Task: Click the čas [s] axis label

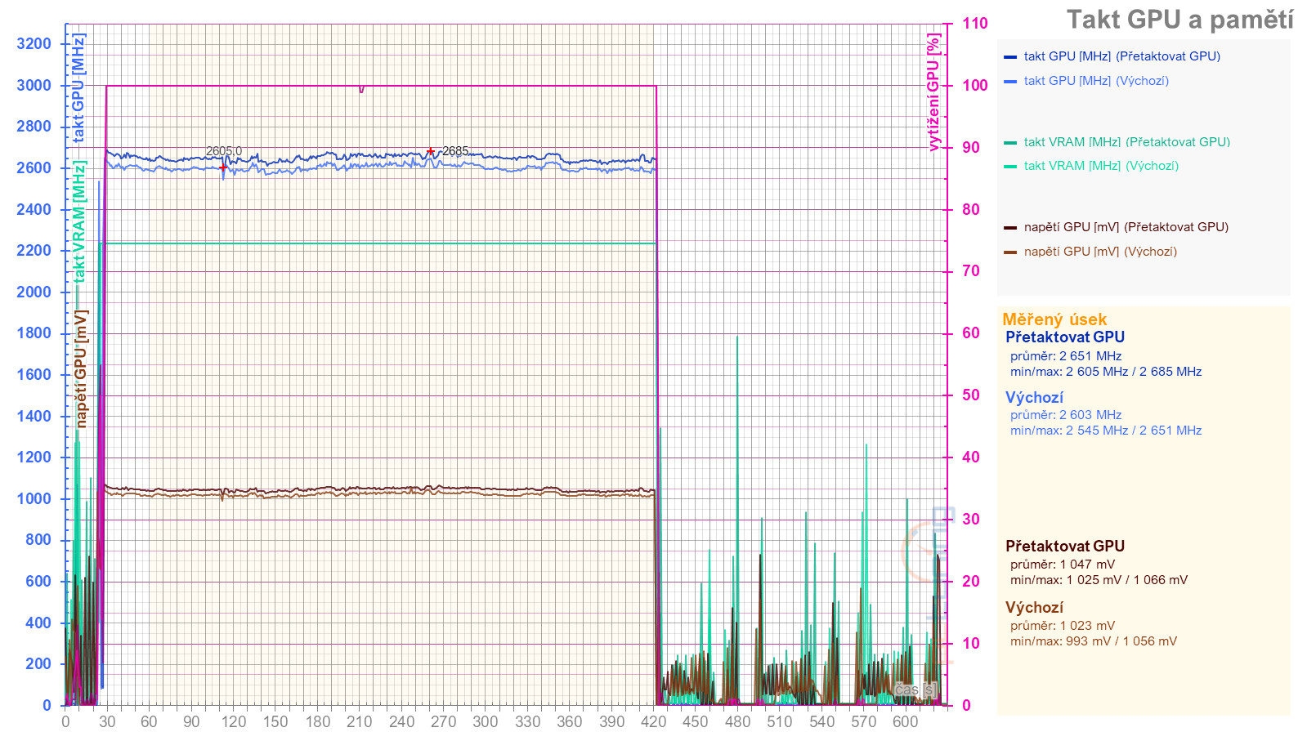Action: pyautogui.click(x=915, y=690)
